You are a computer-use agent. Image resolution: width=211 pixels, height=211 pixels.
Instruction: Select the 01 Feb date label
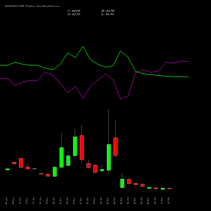tap(108, 201)
